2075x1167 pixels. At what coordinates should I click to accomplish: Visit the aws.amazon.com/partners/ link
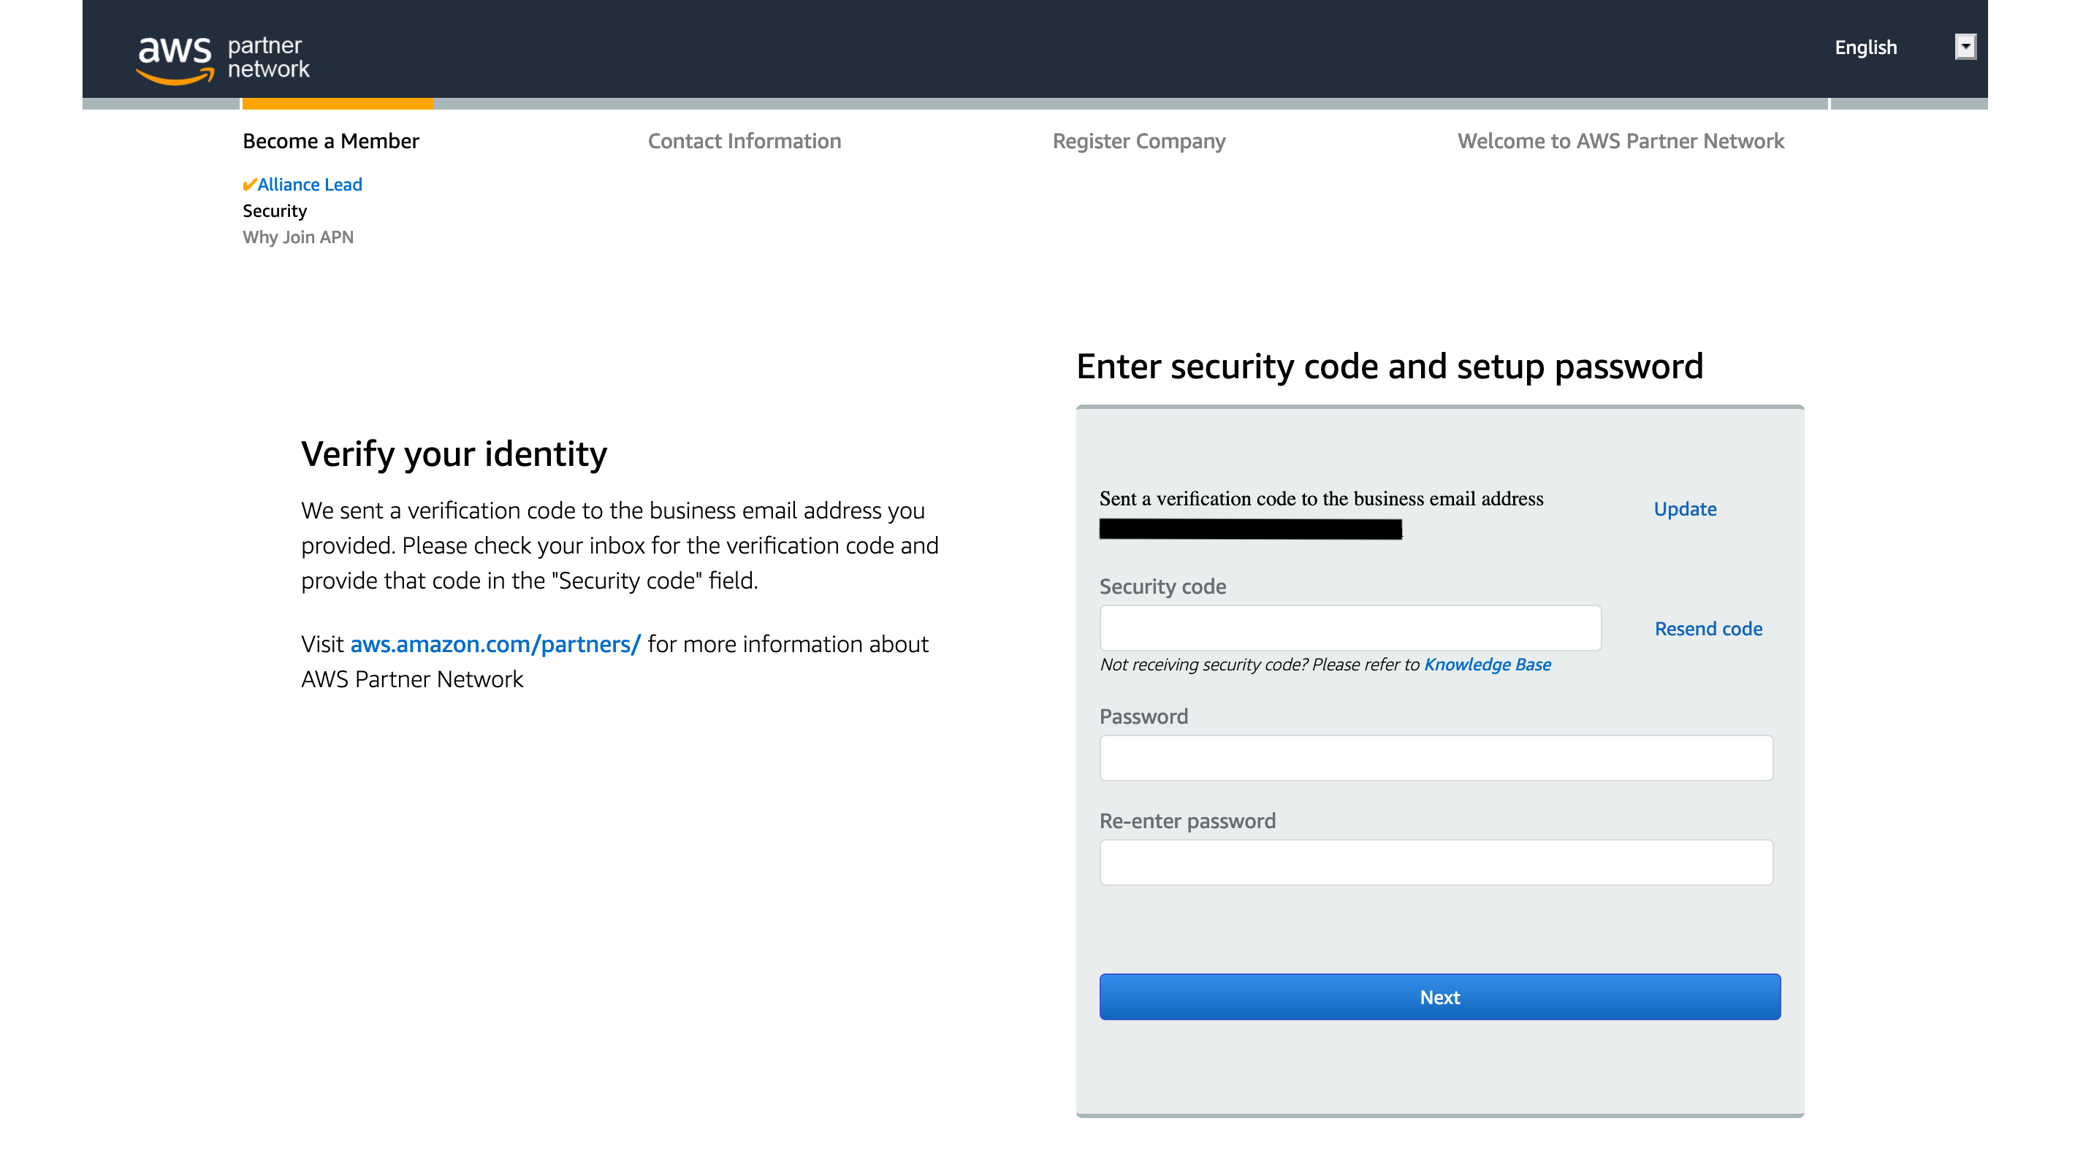click(x=495, y=644)
